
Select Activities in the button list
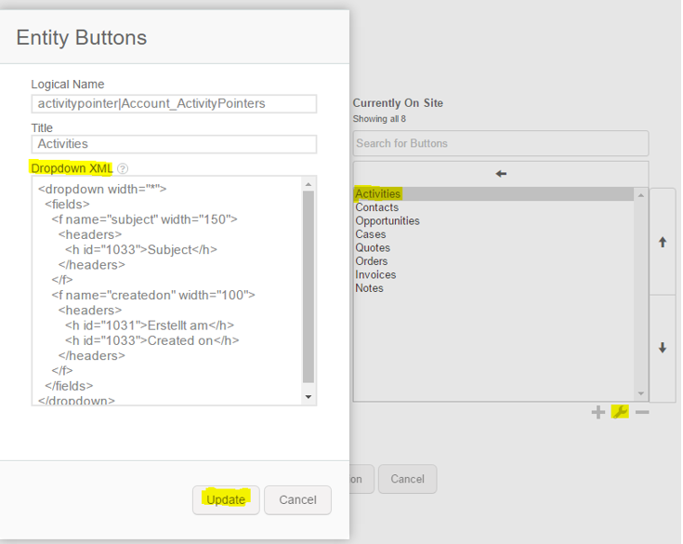coord(378,194)
